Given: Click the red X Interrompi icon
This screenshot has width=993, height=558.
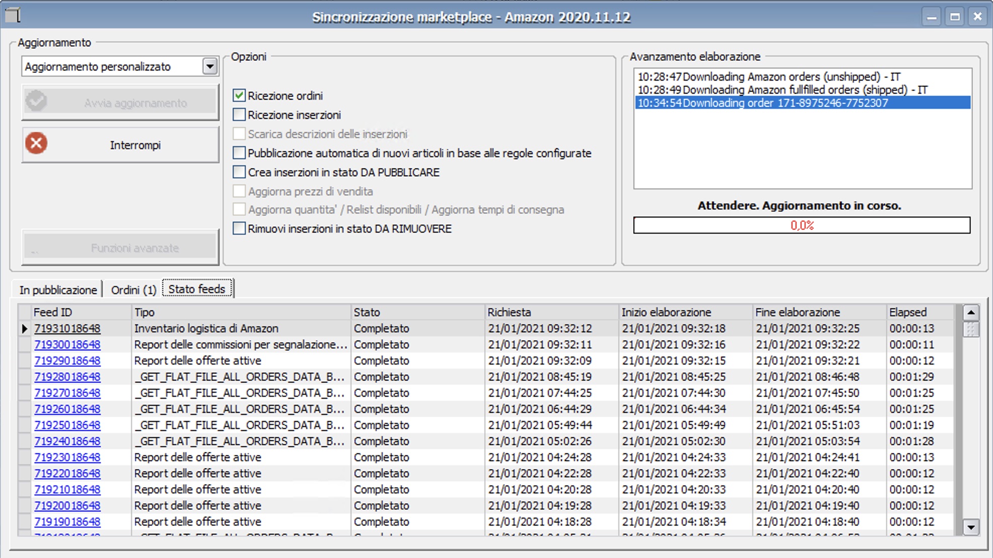Looking at the screenshot, I should pos(36,144).
